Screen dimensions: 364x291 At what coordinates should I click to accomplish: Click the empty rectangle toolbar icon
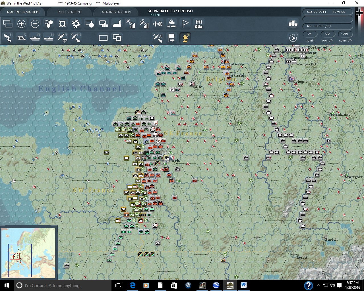(x=103, y=38)
